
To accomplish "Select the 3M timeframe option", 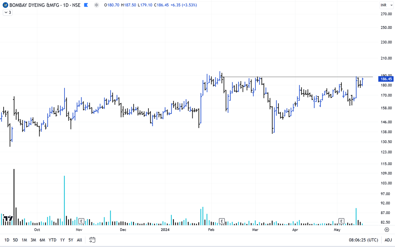I will 33,240.
